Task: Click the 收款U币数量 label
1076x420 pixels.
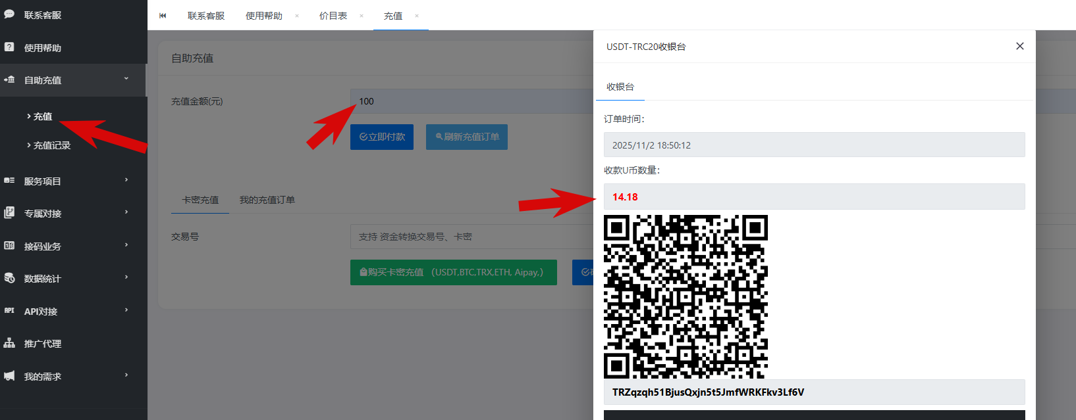Action: [x=632, y=170]
